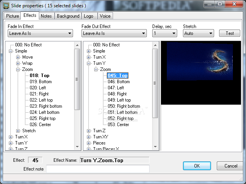Maximize the Slide properties window
This screenshot has height=184, width=246.
(x=220, y=4)
